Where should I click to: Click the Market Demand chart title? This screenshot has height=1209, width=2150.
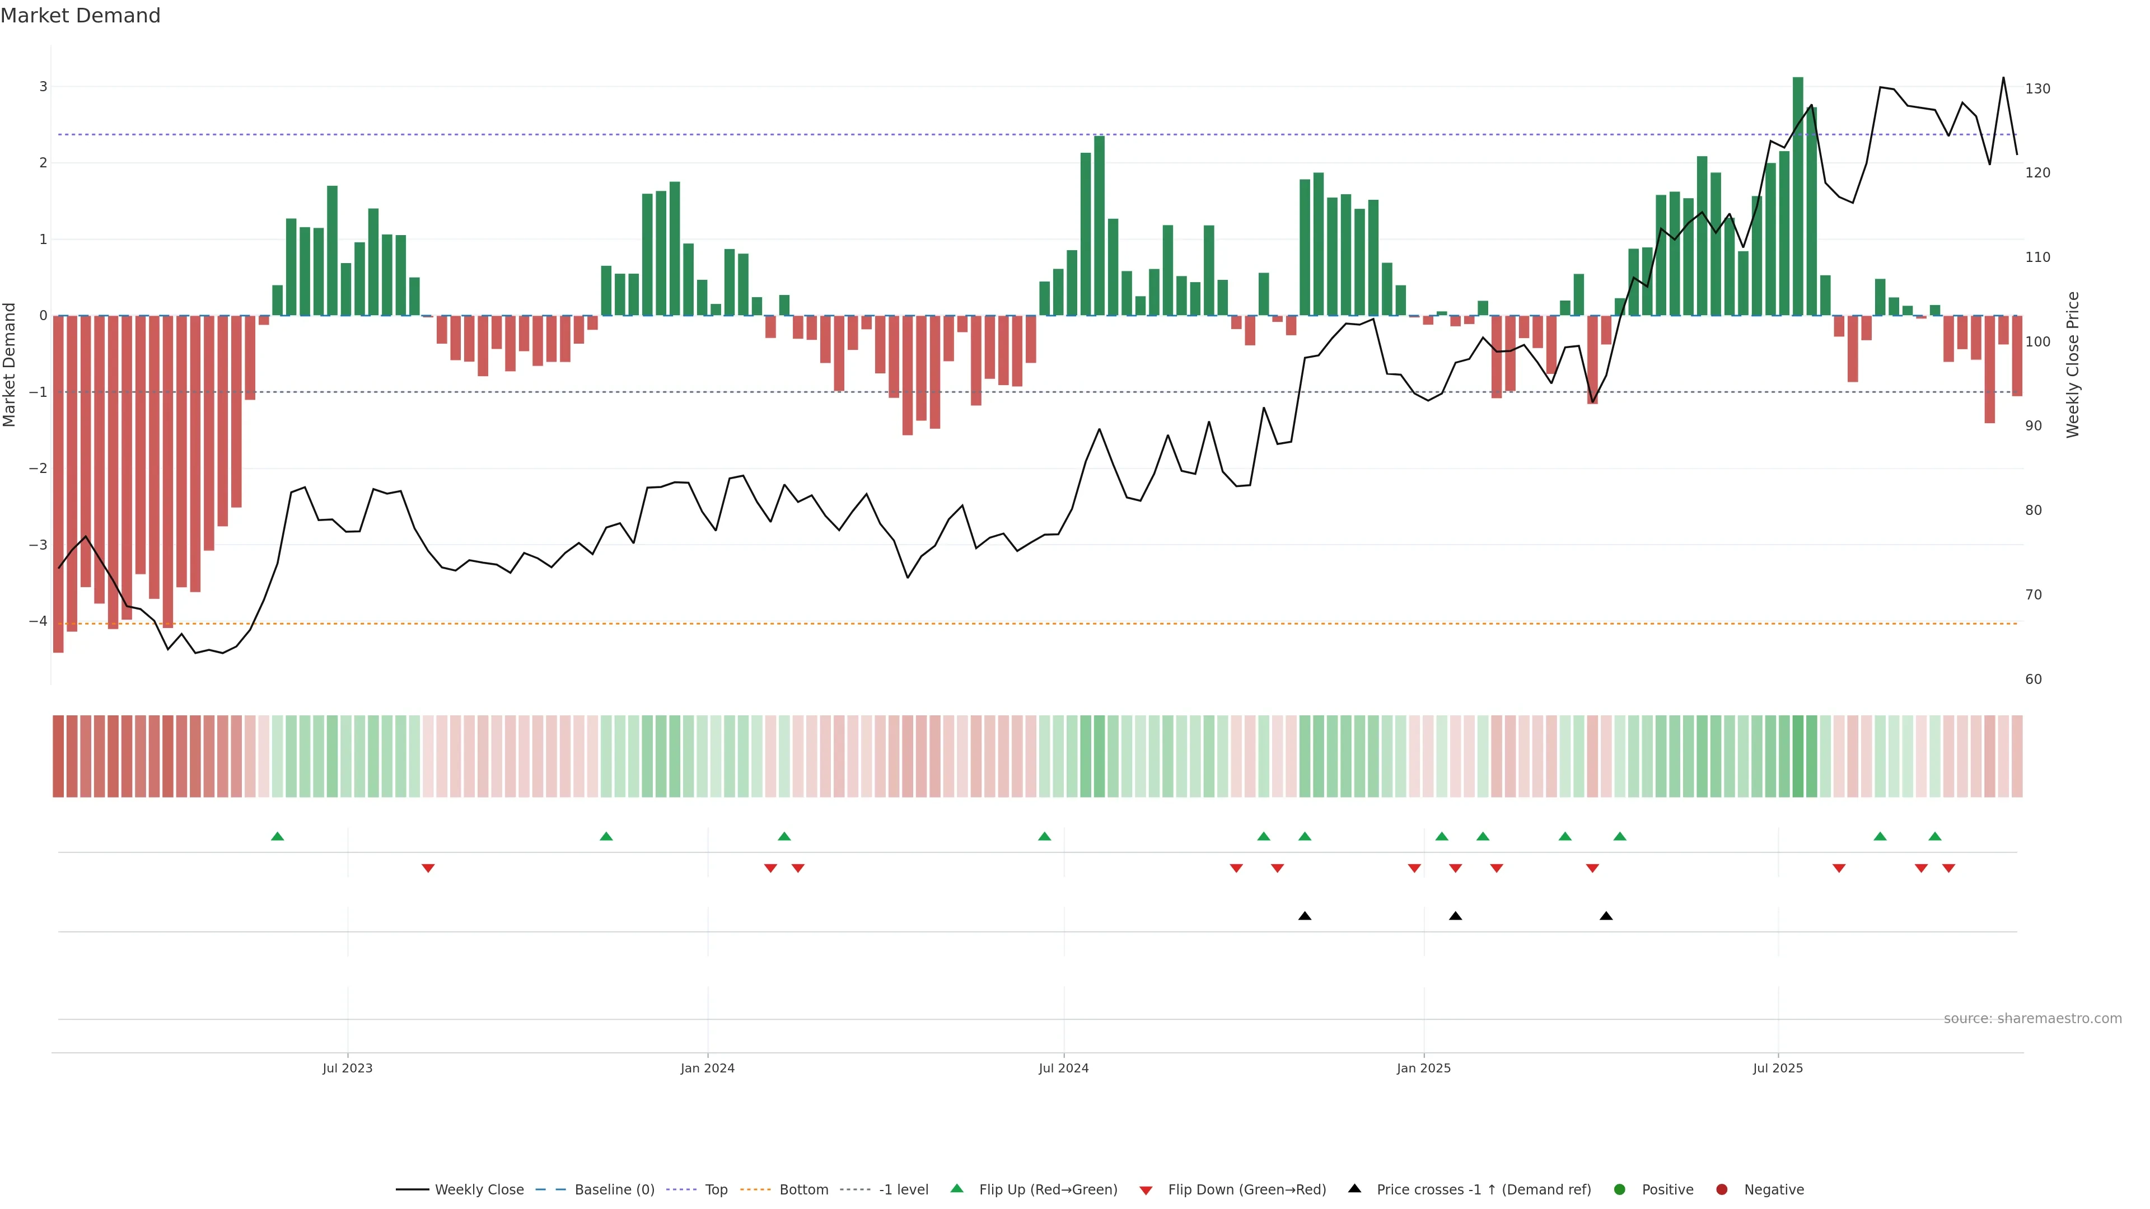(80, 16)
